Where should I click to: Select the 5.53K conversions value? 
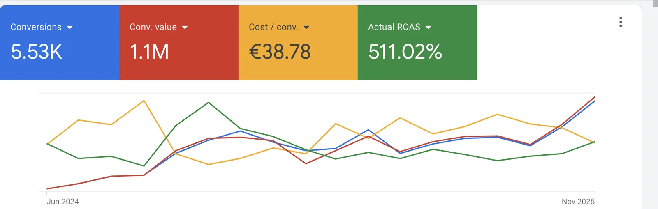(37, 52)
